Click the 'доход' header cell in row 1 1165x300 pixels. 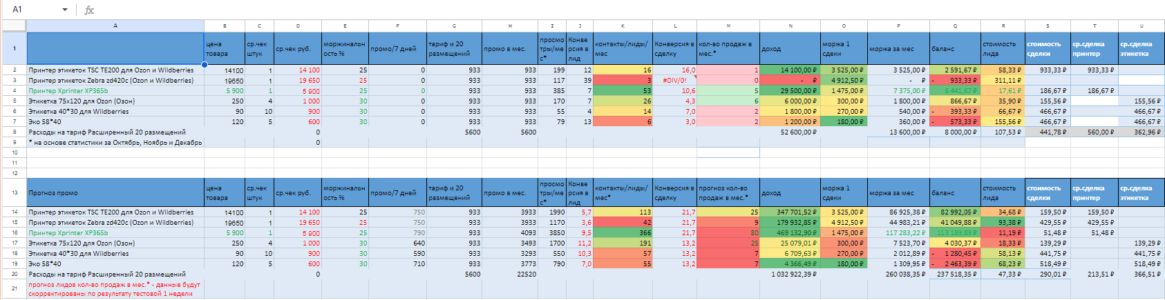pyautogui.click(x=790, y=48)
